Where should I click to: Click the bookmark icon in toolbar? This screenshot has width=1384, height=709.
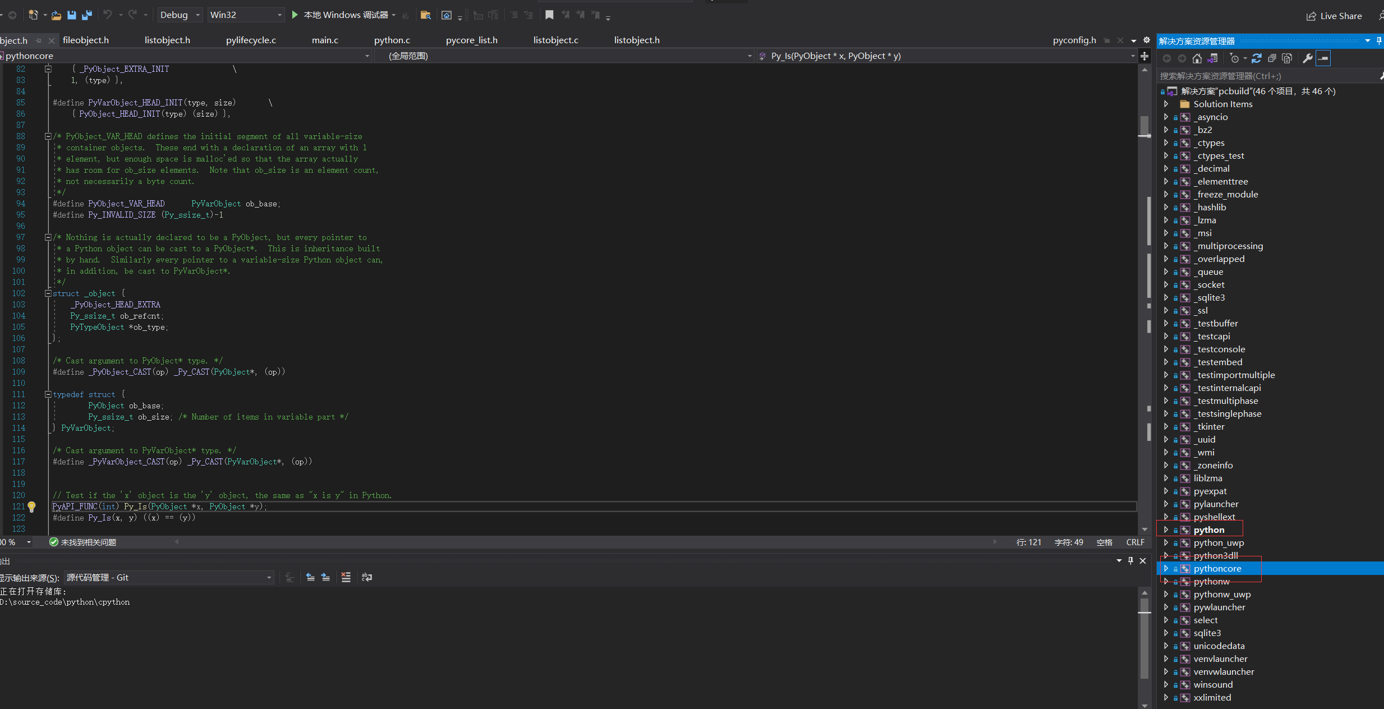549,15
